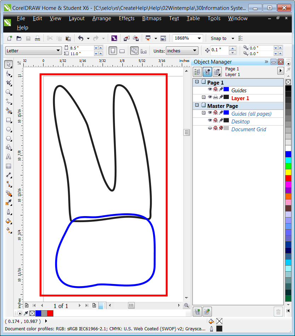295x336 pixels.
Task: Open the File menu
Action: 21,18
